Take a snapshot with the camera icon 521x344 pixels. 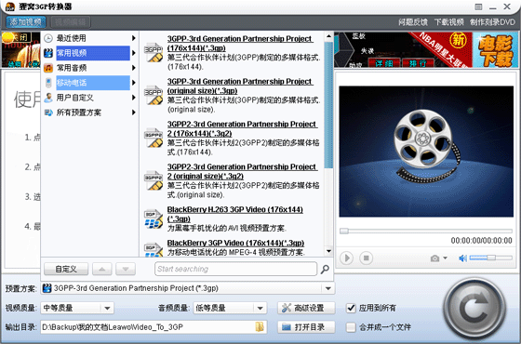pyautogui.click(x=434, y=258)
